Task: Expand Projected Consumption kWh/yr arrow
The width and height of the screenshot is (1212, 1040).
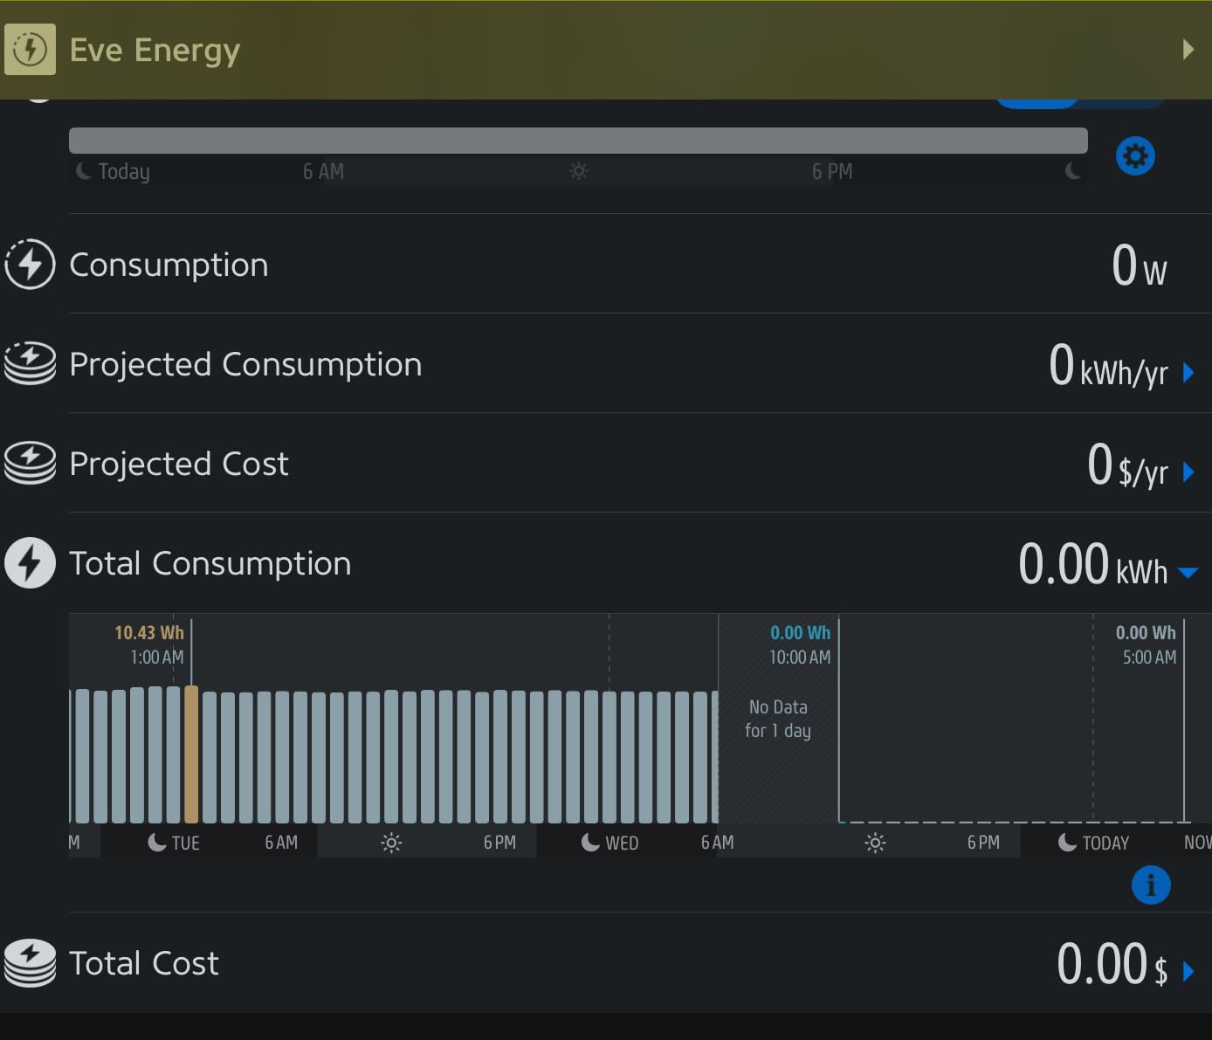Action: click(x=1188, y=373)
